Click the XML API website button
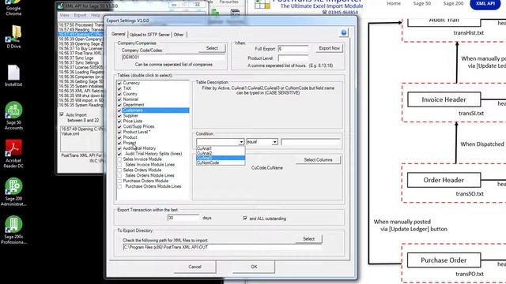The width and height of the screenshot is (506, 284). 485,3
